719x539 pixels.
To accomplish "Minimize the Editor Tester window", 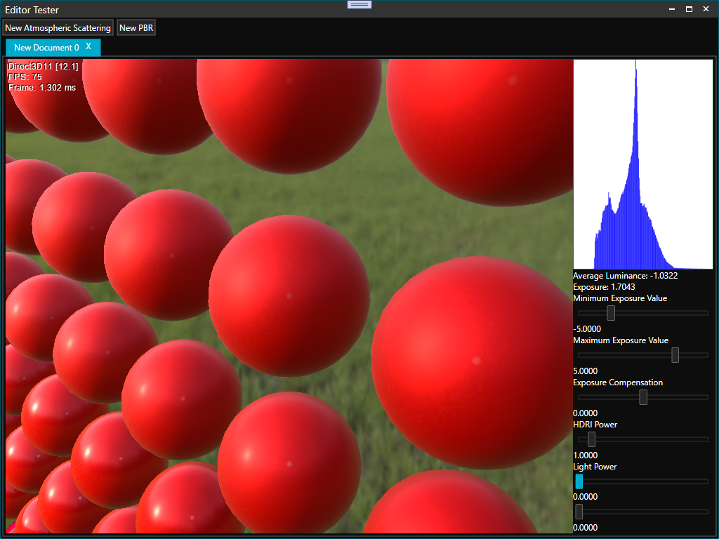I will (671, 9).
